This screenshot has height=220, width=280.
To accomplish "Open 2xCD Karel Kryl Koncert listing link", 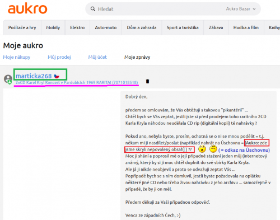I will click(x=77, y=82).
